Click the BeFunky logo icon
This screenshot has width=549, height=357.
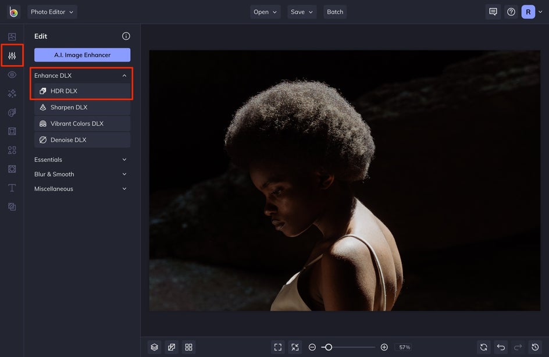tap(13, 12)
